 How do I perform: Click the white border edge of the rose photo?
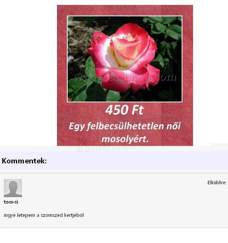[x=125, y=16]
